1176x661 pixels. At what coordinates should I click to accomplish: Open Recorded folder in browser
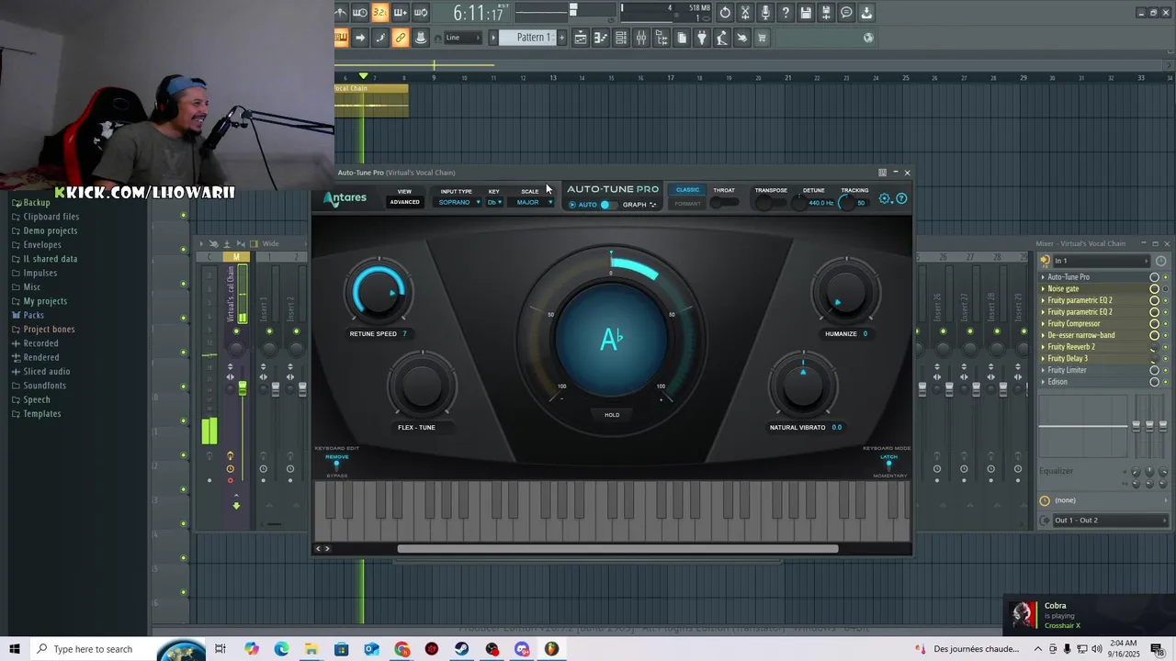pos(40,343)
